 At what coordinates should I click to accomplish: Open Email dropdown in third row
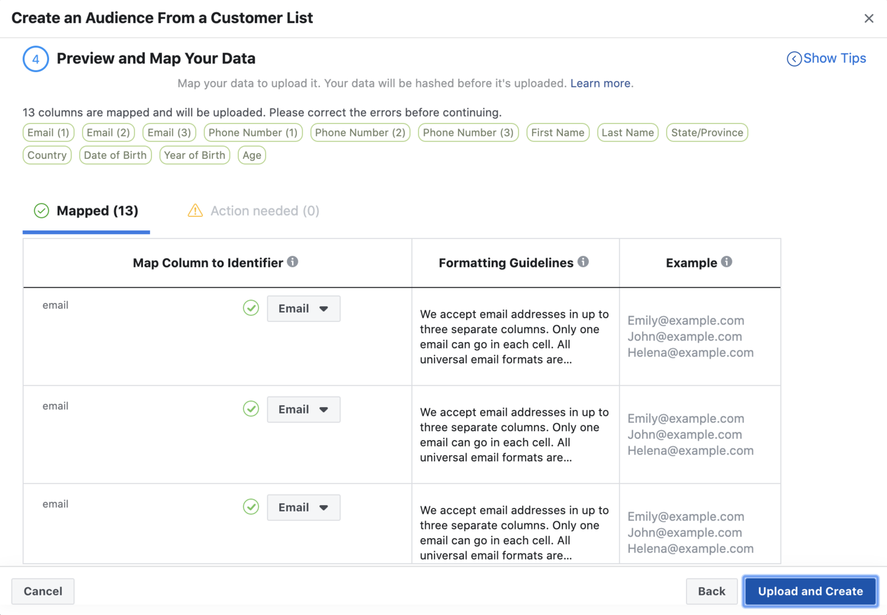click(303, 507)
